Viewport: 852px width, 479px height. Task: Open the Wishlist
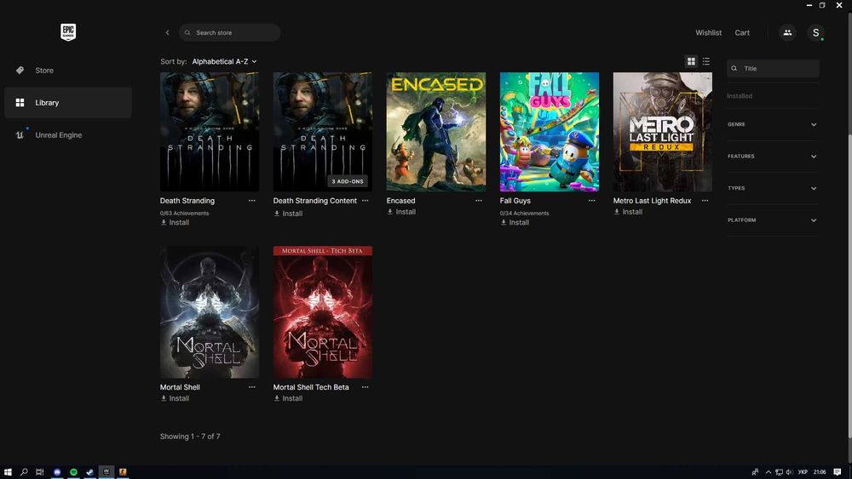coord(709,32)
